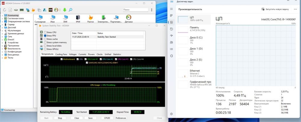Click Запустить новую задачу in Task Manager
This screenshot has height=122, width=301.
point(275,9)
